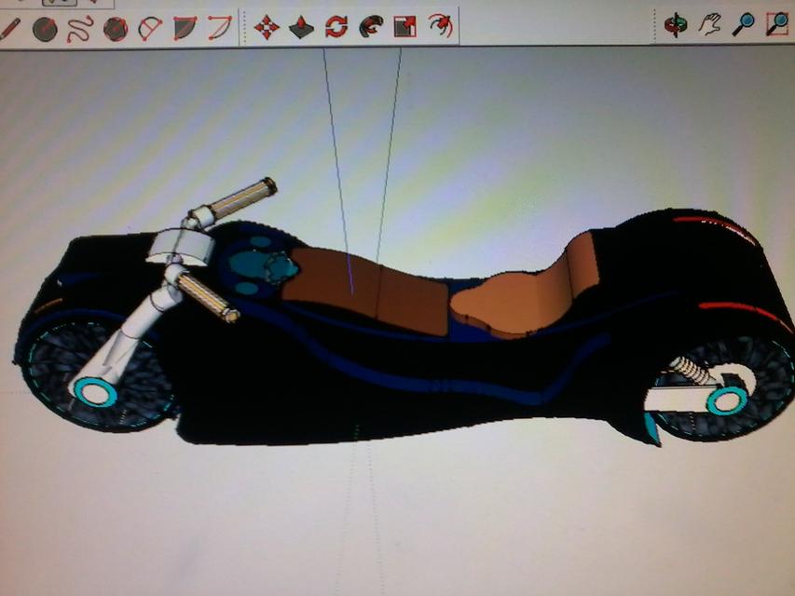Select the Pan hand tool
This screenshot has height=596, width=795.
click(x=709, y=24)
